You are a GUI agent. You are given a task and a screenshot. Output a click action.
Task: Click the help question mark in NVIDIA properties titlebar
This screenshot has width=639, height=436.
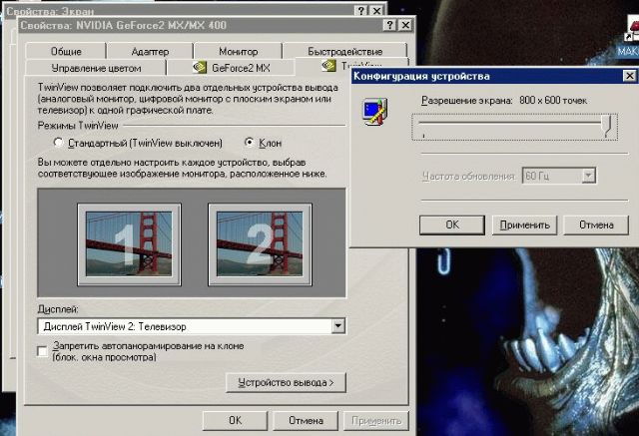[390, 25]
